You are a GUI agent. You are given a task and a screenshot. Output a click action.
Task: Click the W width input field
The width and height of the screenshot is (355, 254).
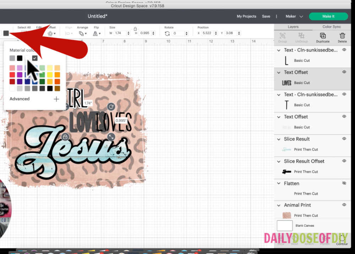pos(120,33)
